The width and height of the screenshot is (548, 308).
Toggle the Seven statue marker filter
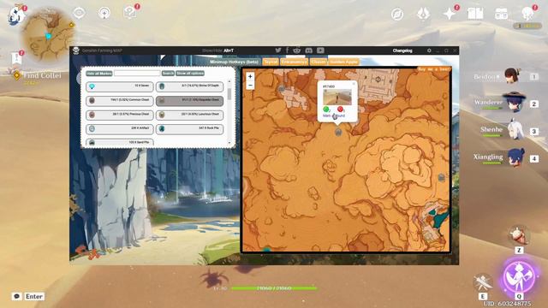(x=120, y=86)
